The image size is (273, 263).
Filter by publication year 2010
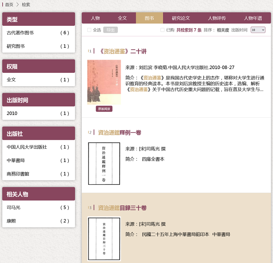coord(12,113)
